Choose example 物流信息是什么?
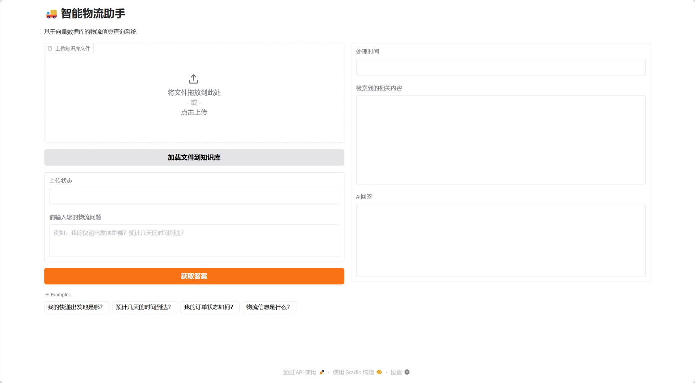The width and height of the screenshot is (695, 383). pyautogui.click(x=269, y=307)
